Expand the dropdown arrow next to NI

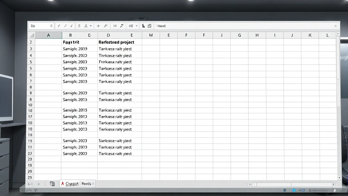pyautogui.click(x=137, y=26)
